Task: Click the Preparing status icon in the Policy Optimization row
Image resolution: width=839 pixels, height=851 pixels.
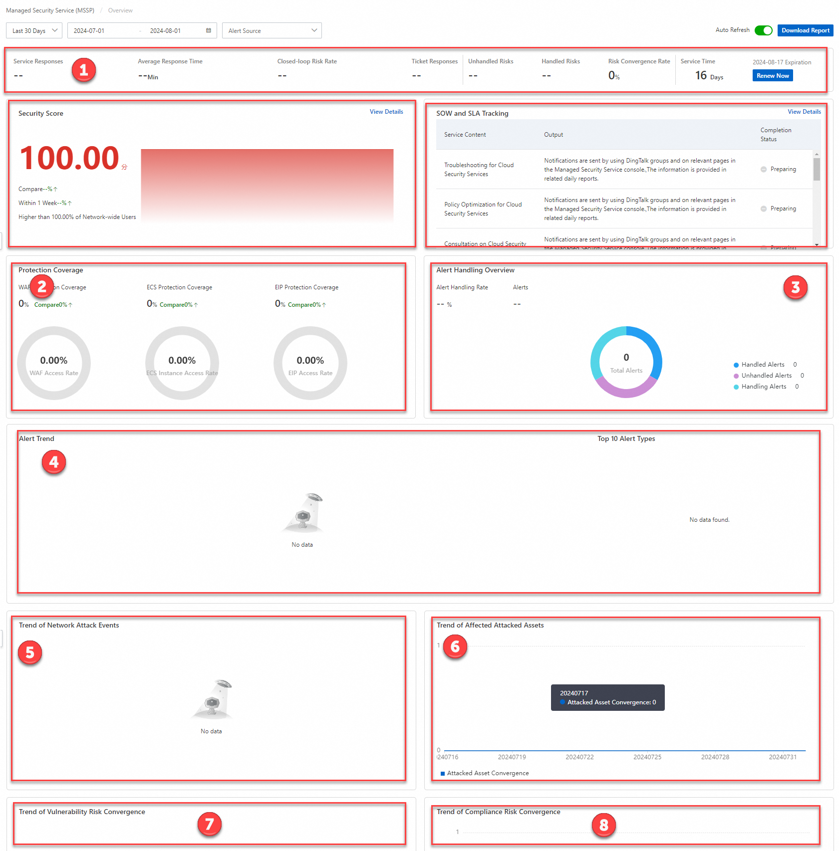Action: [764, 209]
